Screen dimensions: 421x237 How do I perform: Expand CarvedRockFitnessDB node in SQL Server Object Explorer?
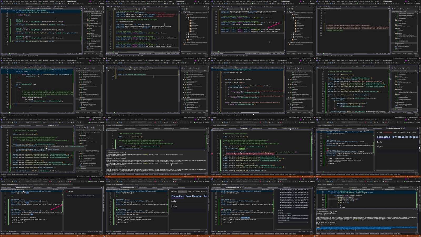point(187,19)
